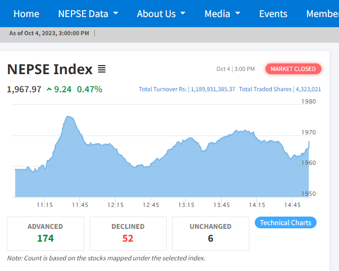Click the index value 1,967.97
The height and width of the screenshot is (271, 339).
coord(24,89)
